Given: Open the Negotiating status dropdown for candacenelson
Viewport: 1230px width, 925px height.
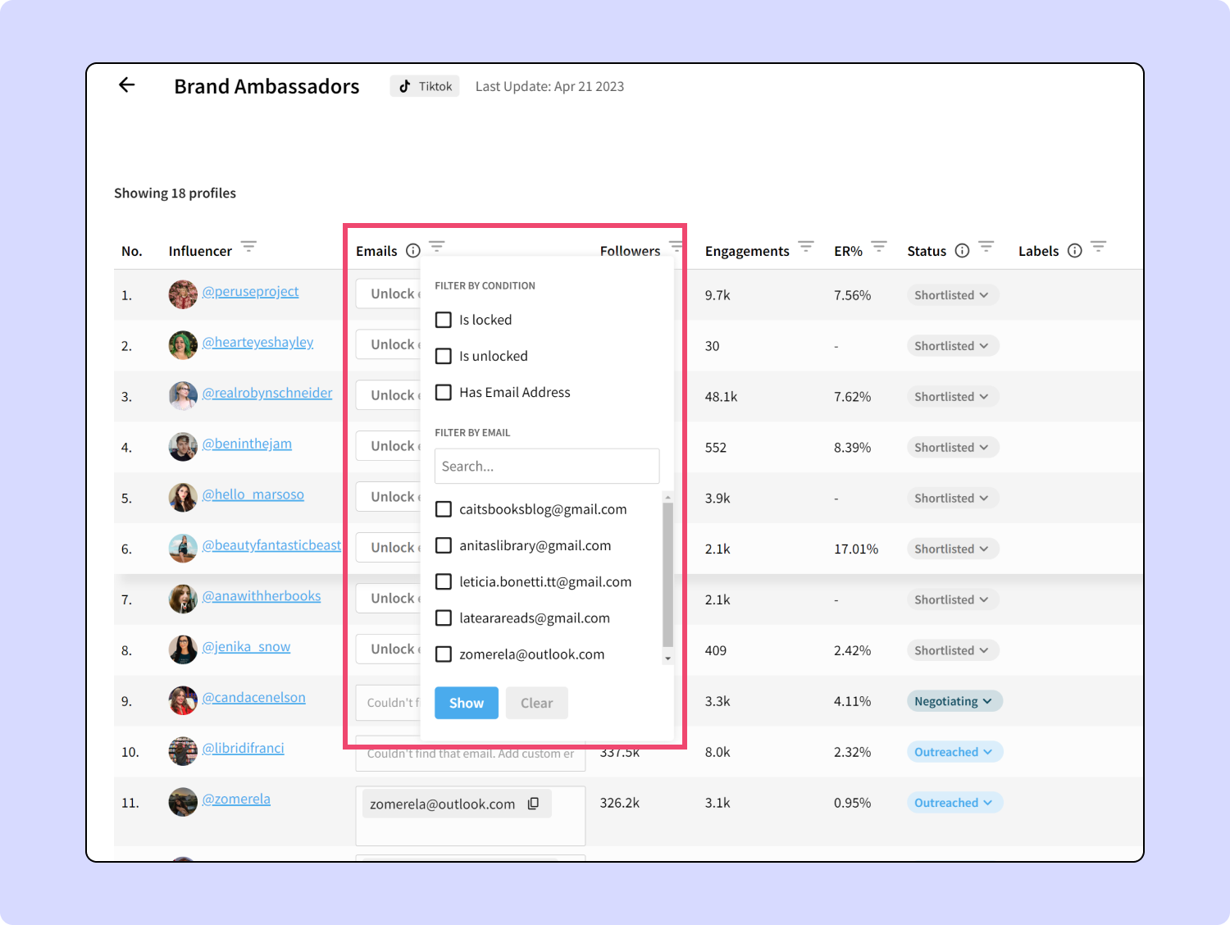Looking at the screenshot, I should [x=954, y=701].
